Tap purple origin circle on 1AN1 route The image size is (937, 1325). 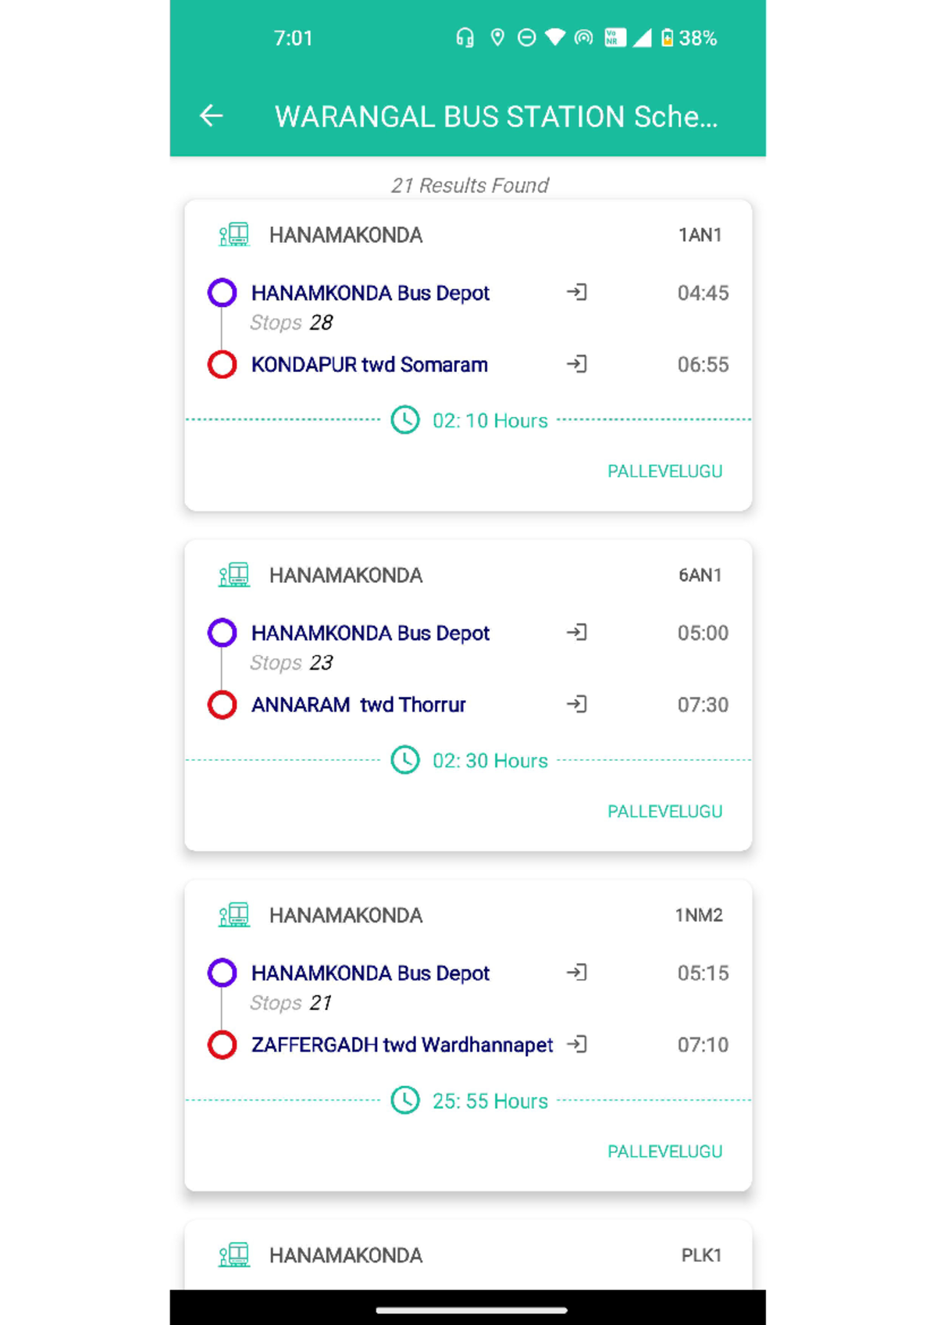pos(223,292)
